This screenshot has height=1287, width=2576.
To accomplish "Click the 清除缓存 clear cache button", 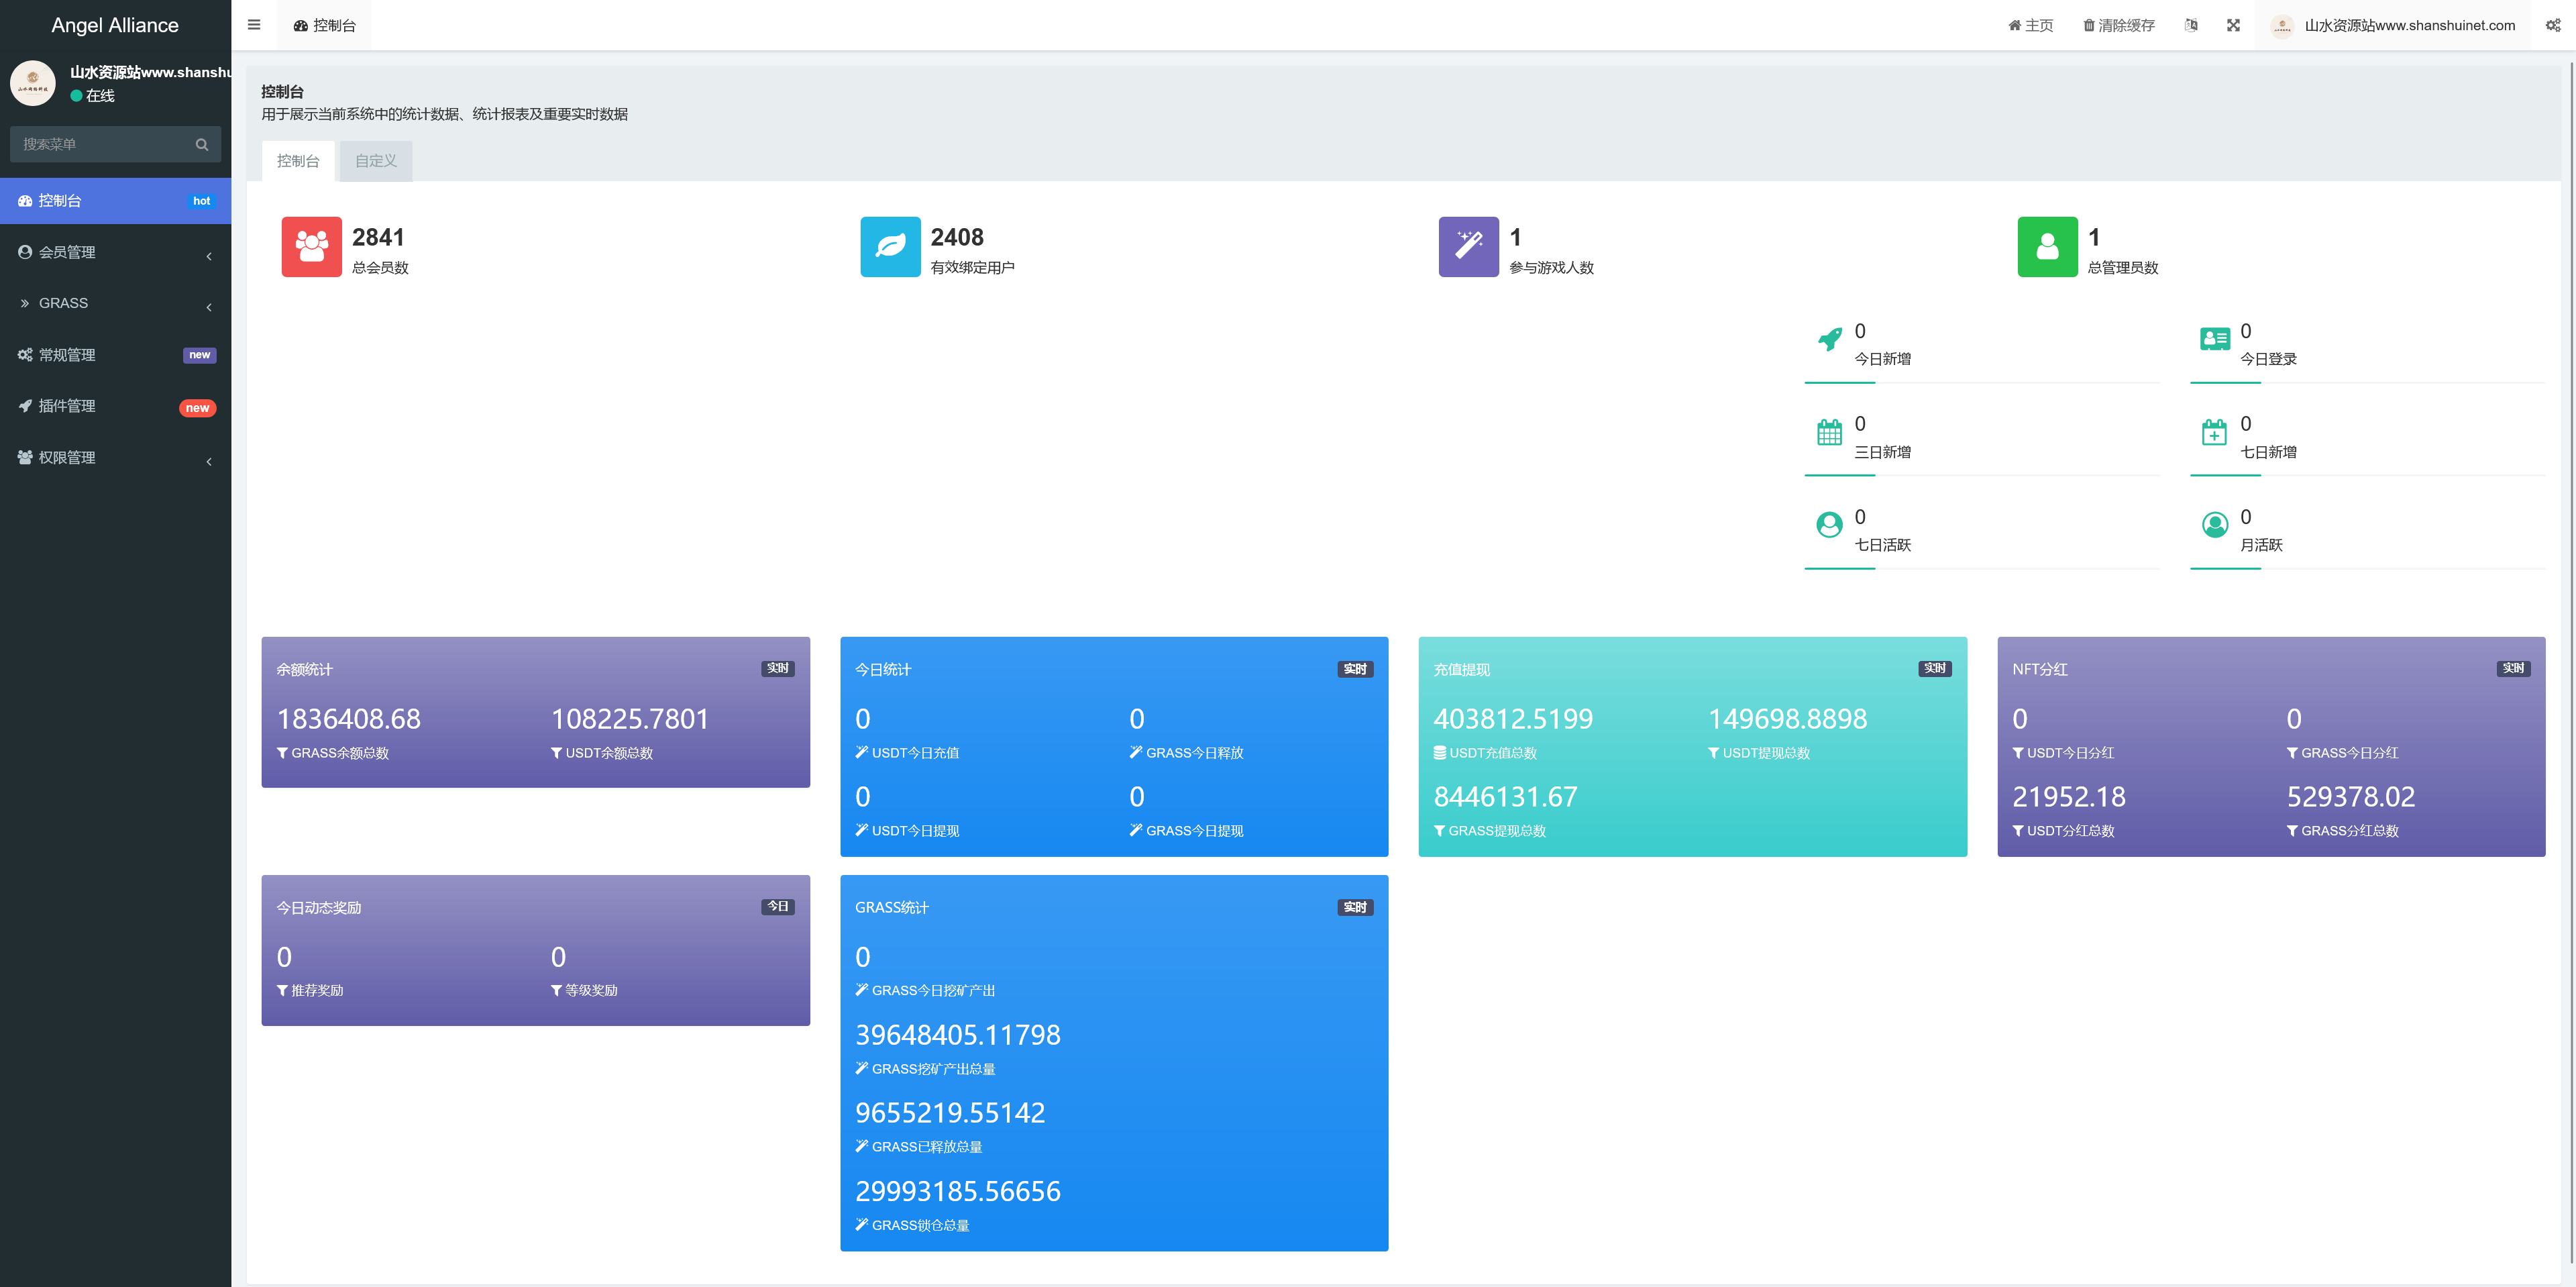I will [2118, 25].
